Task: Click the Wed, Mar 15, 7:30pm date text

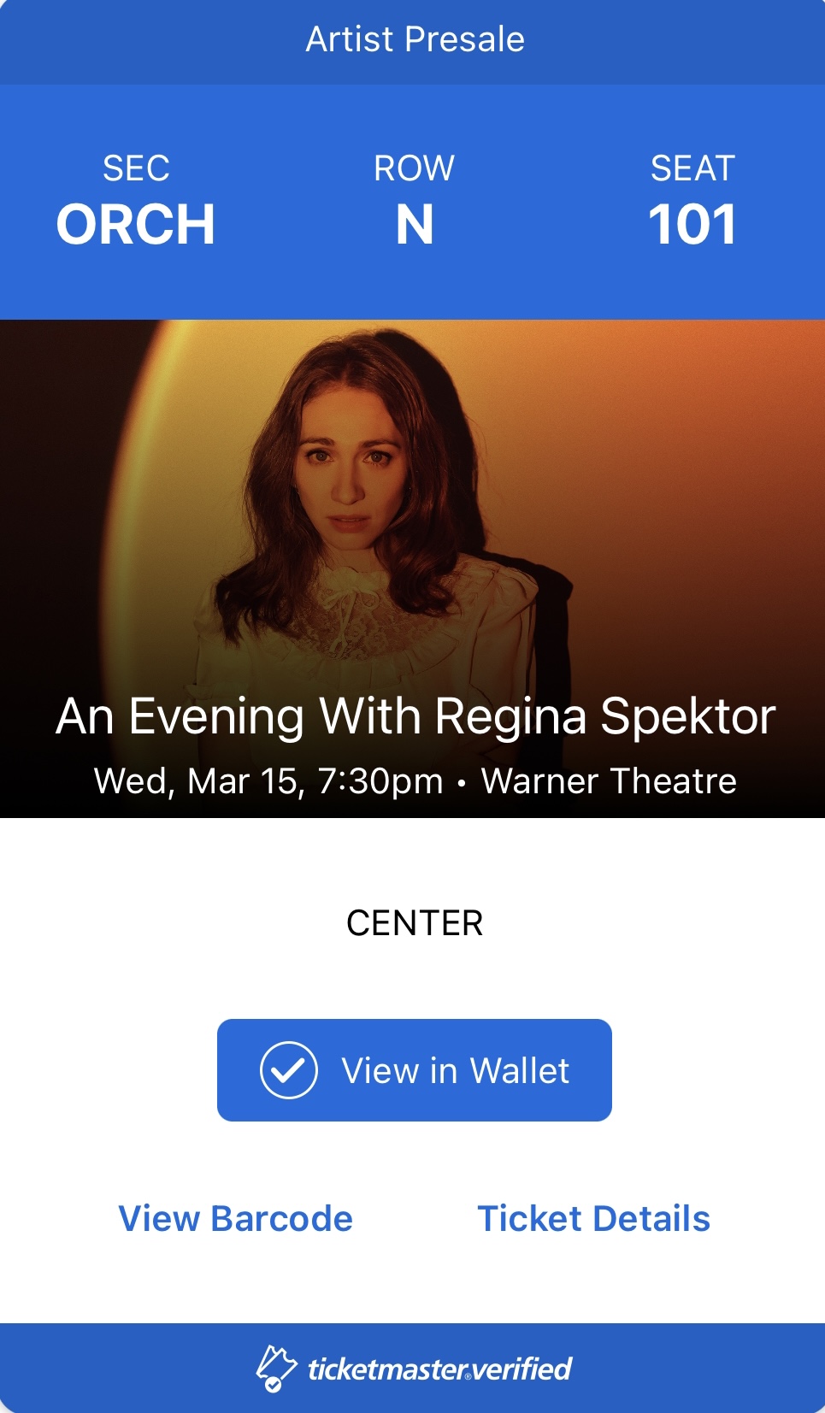Action: pyautogui.click(x=268, y=781)
